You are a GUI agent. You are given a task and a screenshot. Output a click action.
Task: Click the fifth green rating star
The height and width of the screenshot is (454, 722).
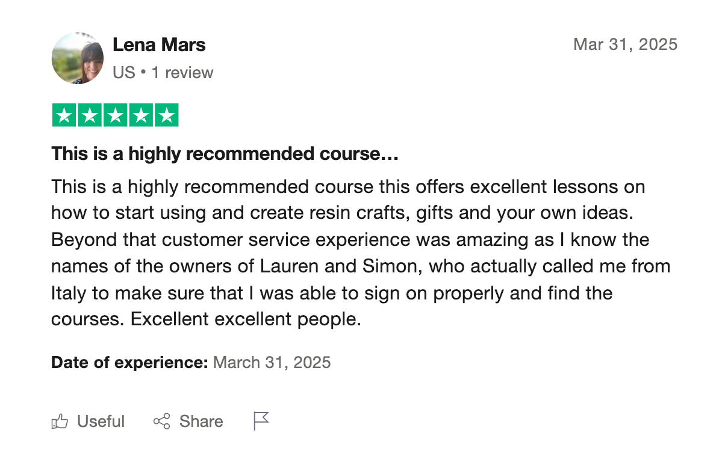(166, 115)
